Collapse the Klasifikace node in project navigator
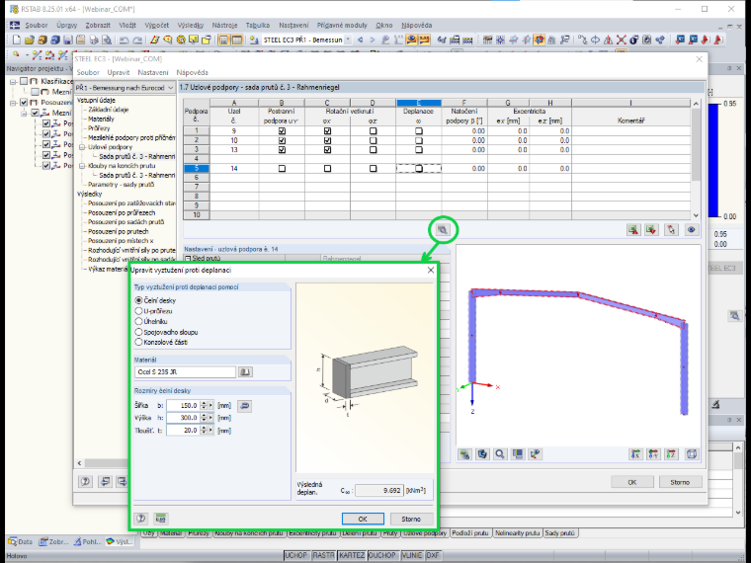Viewport: 751px width, 563px height. click(x=14, y=82)
